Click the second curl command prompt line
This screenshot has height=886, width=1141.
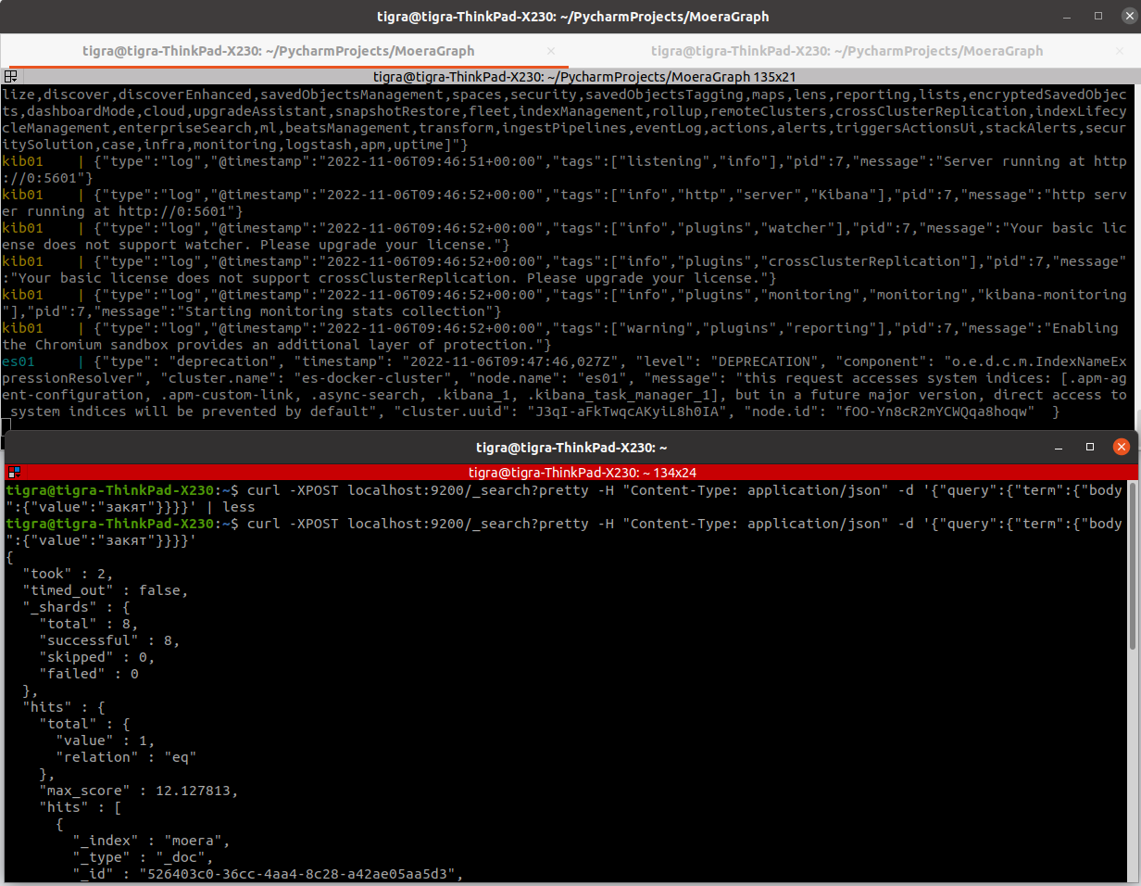pos(556,524)
